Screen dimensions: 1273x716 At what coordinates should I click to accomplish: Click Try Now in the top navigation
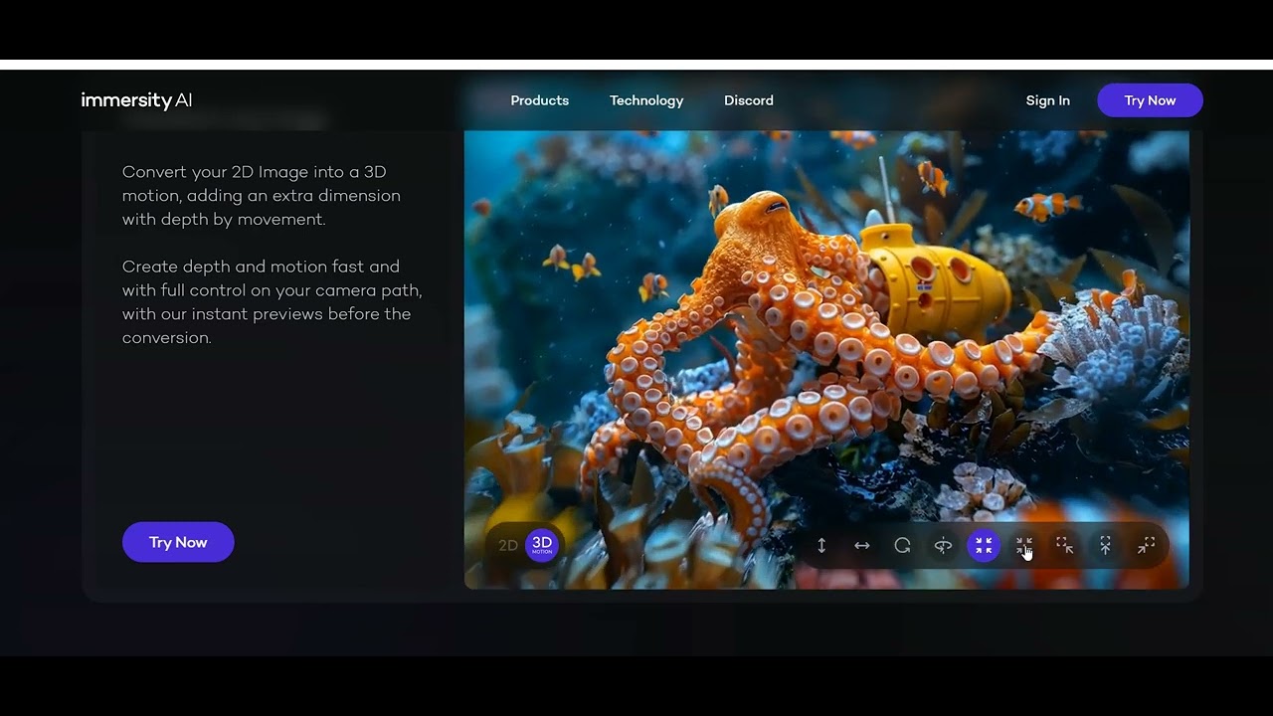click(x=1150, y=100)
